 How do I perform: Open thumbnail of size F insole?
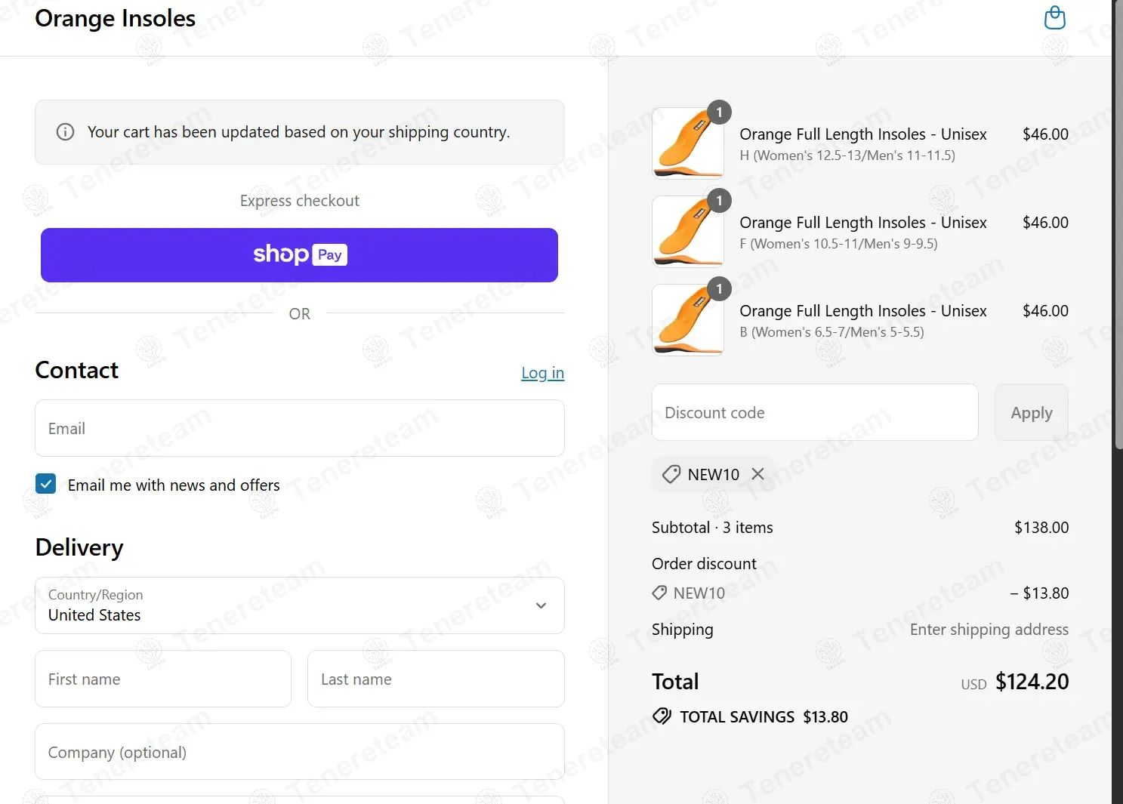point(688,232)
